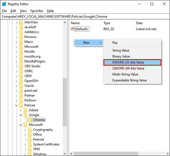Click the Chrome folder icon

click(30, 120)
